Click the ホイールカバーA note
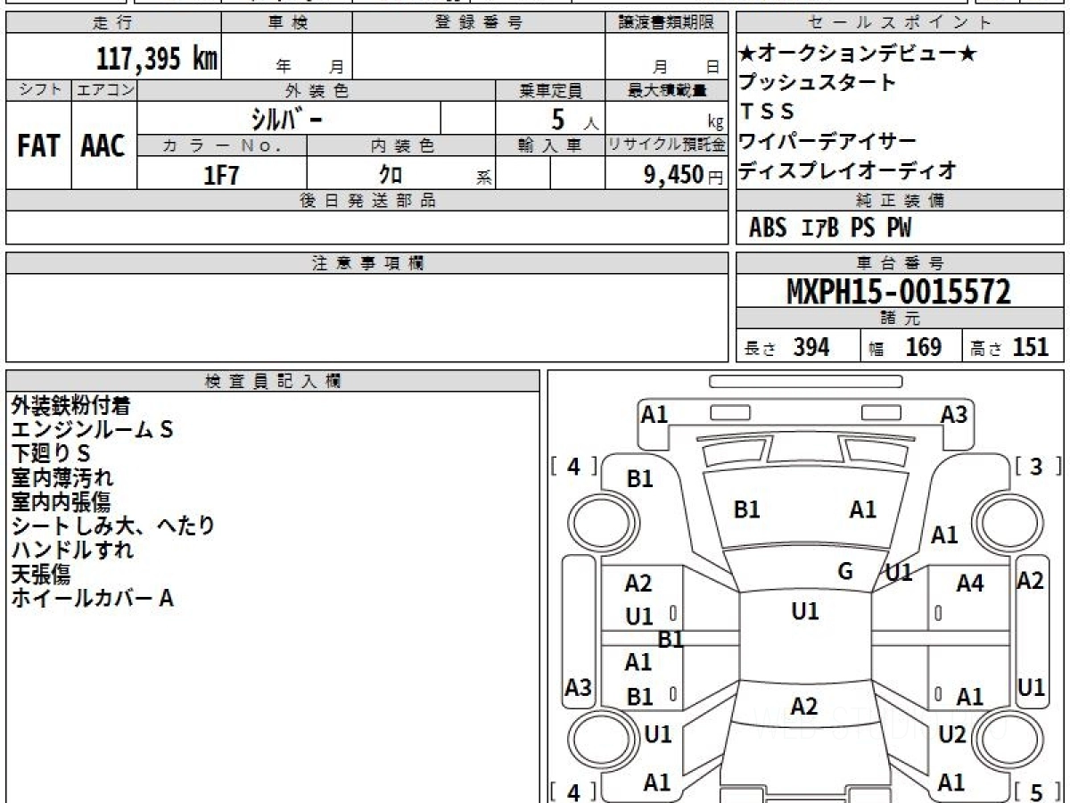1070x803 pixels. (92, 599)
